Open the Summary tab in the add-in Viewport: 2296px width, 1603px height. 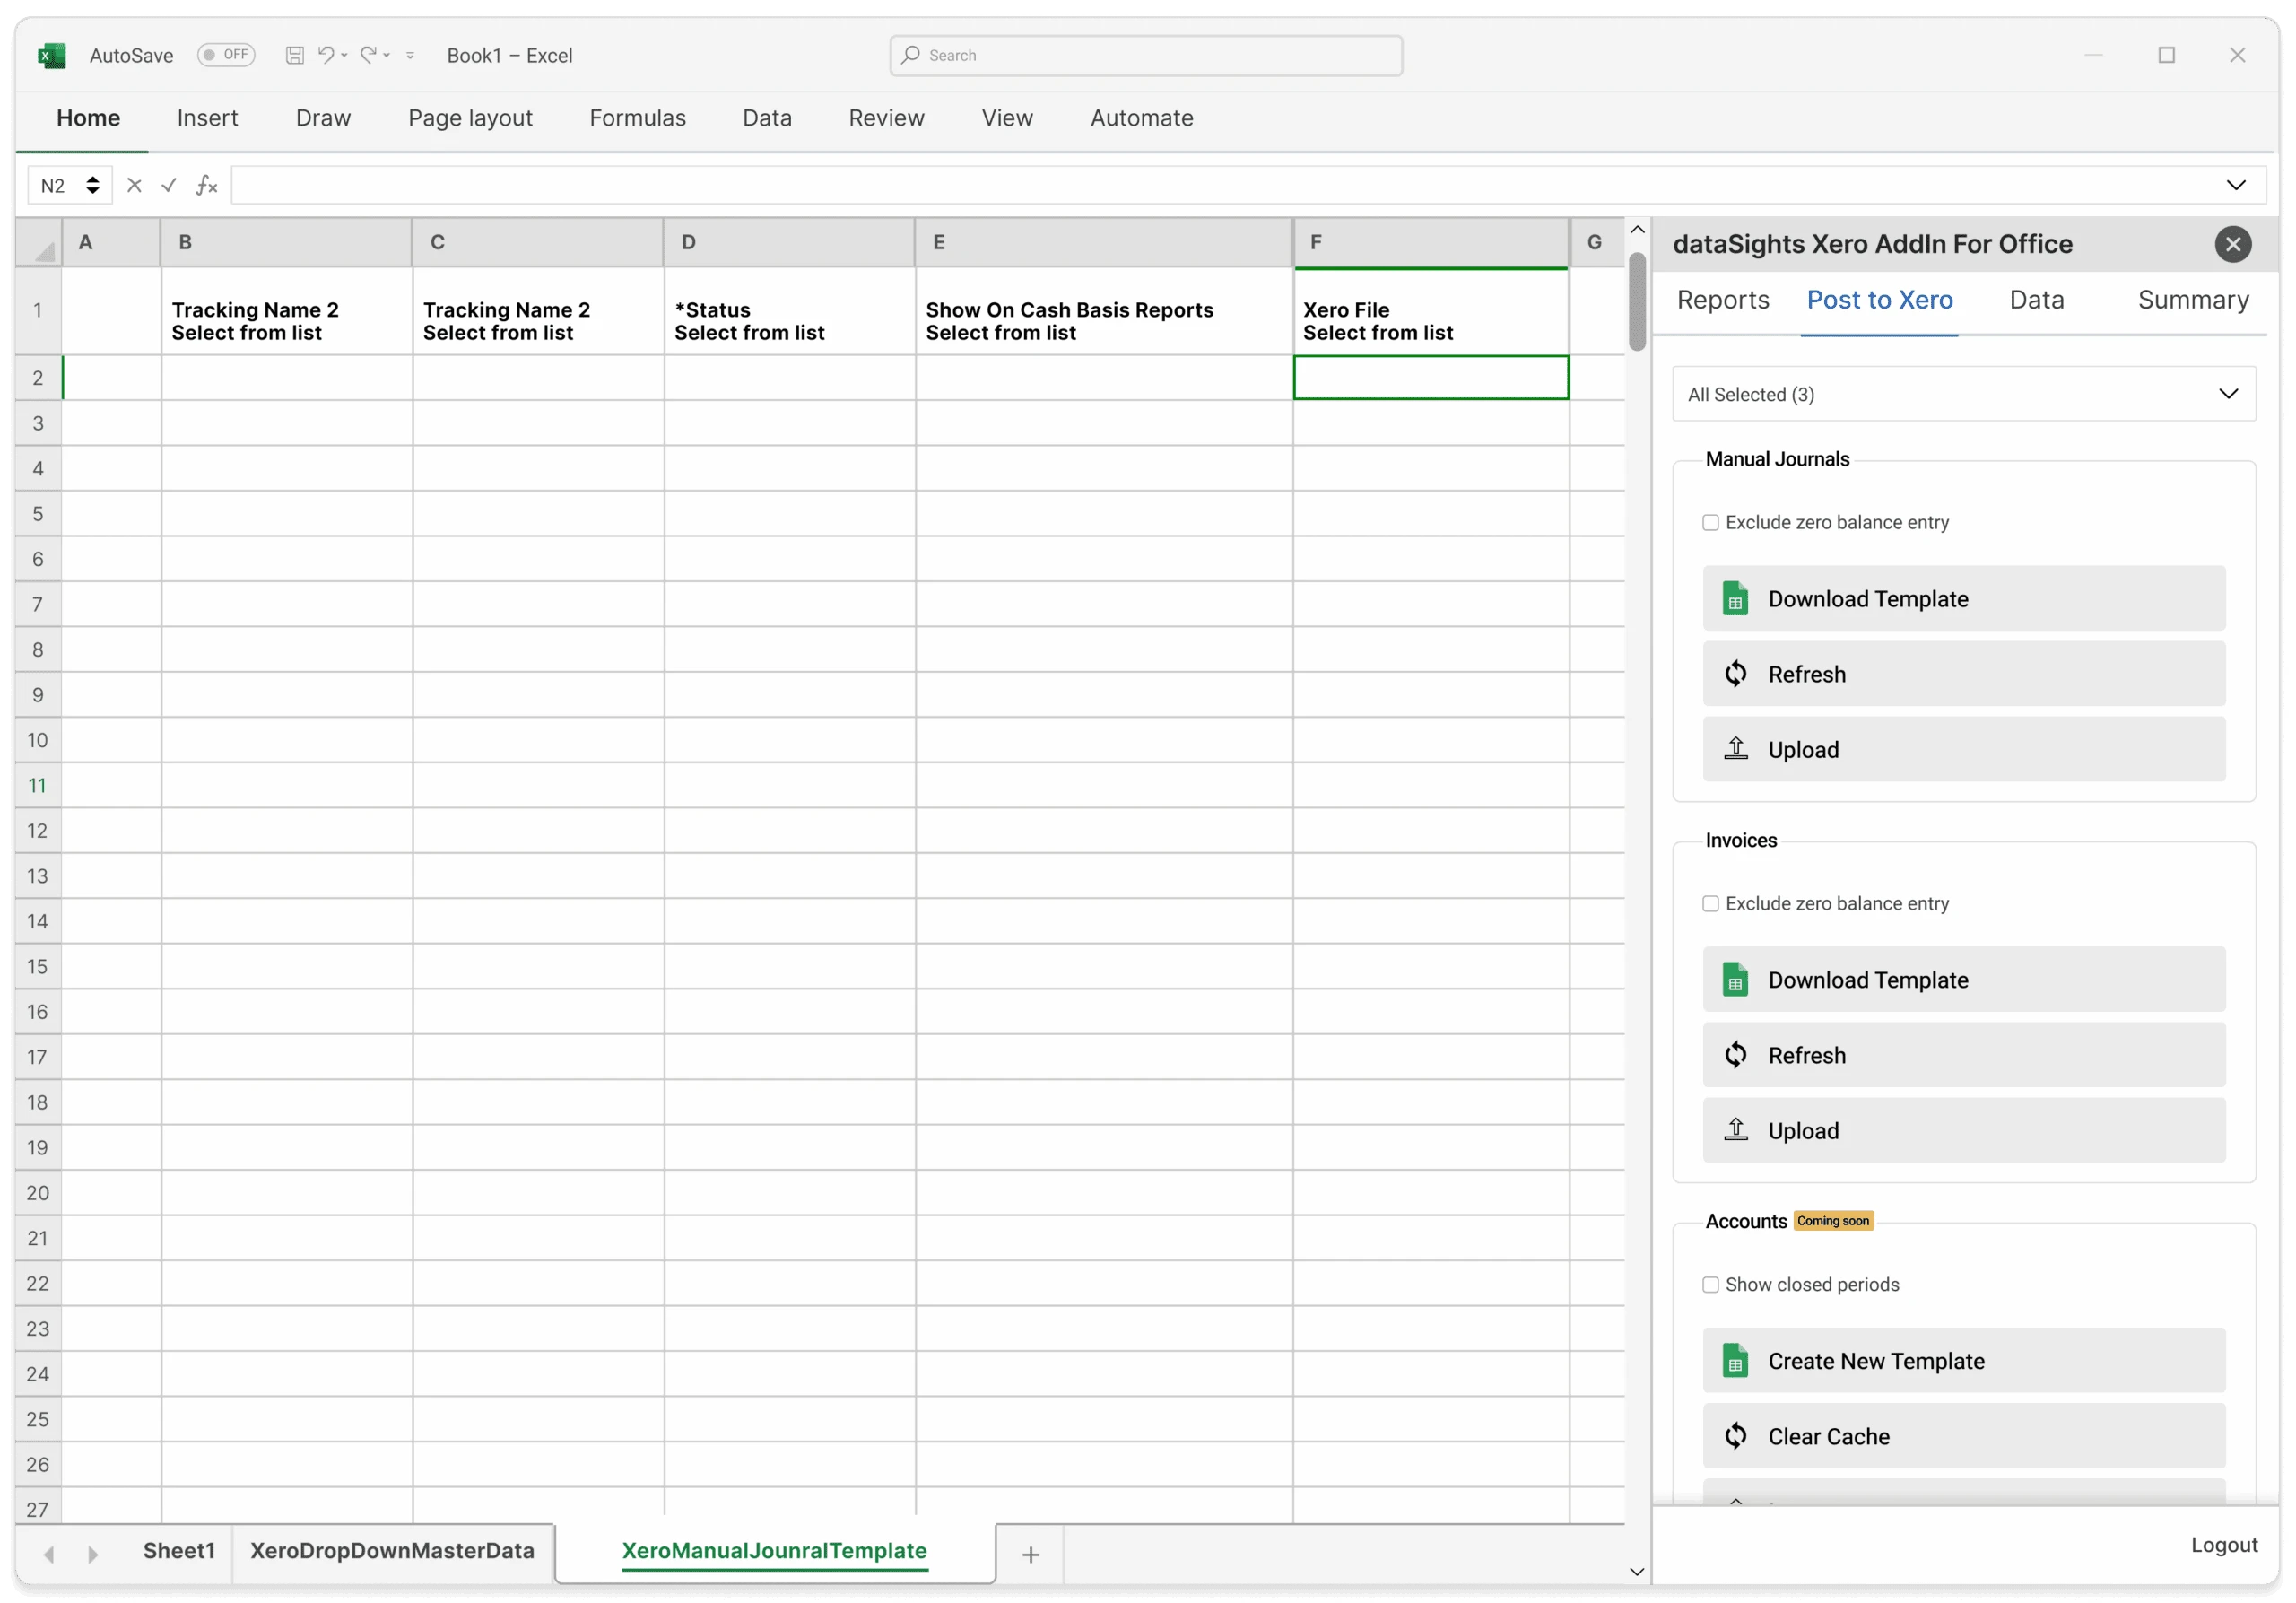coord(2194,300)
